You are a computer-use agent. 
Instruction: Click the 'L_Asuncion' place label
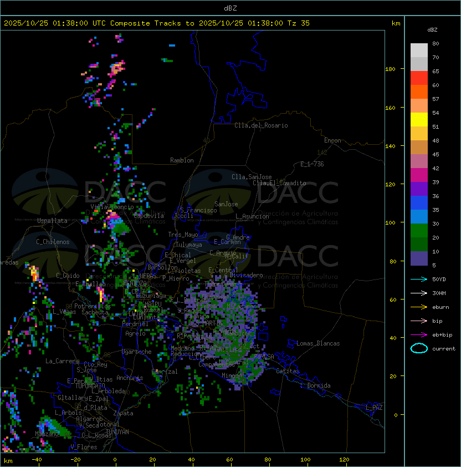pyautogui.click(x=252, y=216)
